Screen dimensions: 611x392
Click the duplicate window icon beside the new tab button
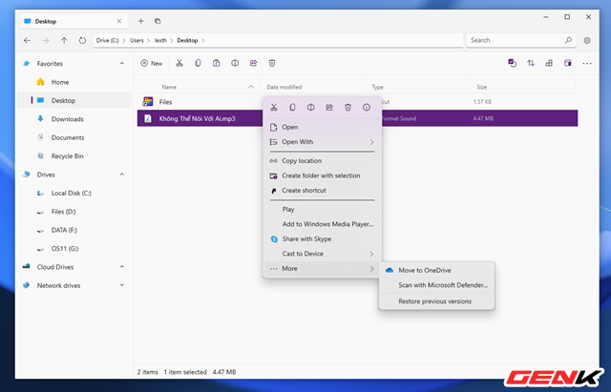(x=158, y=21)
